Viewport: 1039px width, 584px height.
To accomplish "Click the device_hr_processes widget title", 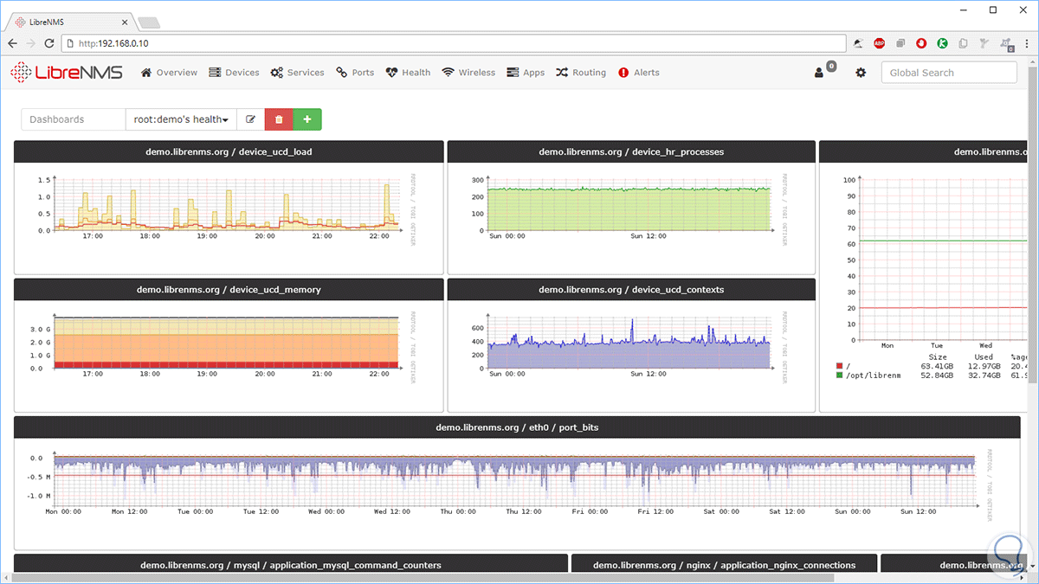I will tap(631, 151).
